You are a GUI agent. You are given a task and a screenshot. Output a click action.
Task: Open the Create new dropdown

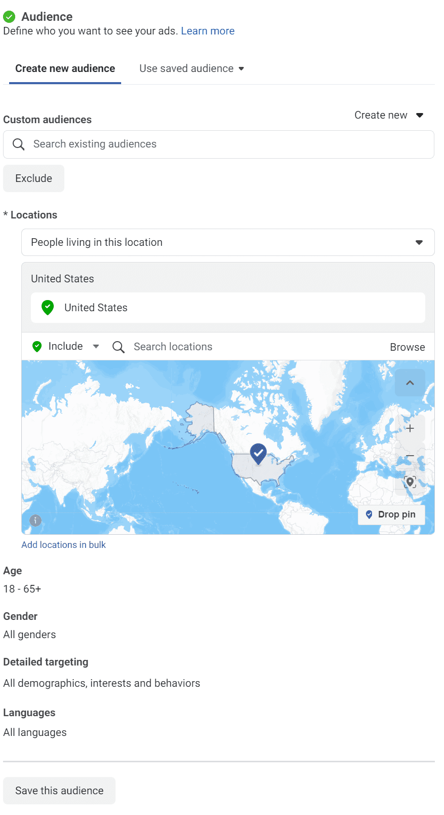[388, 115]
